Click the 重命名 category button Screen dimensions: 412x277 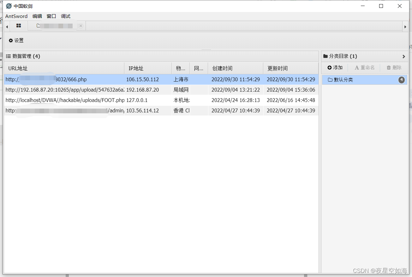click(x=365, y=67)
